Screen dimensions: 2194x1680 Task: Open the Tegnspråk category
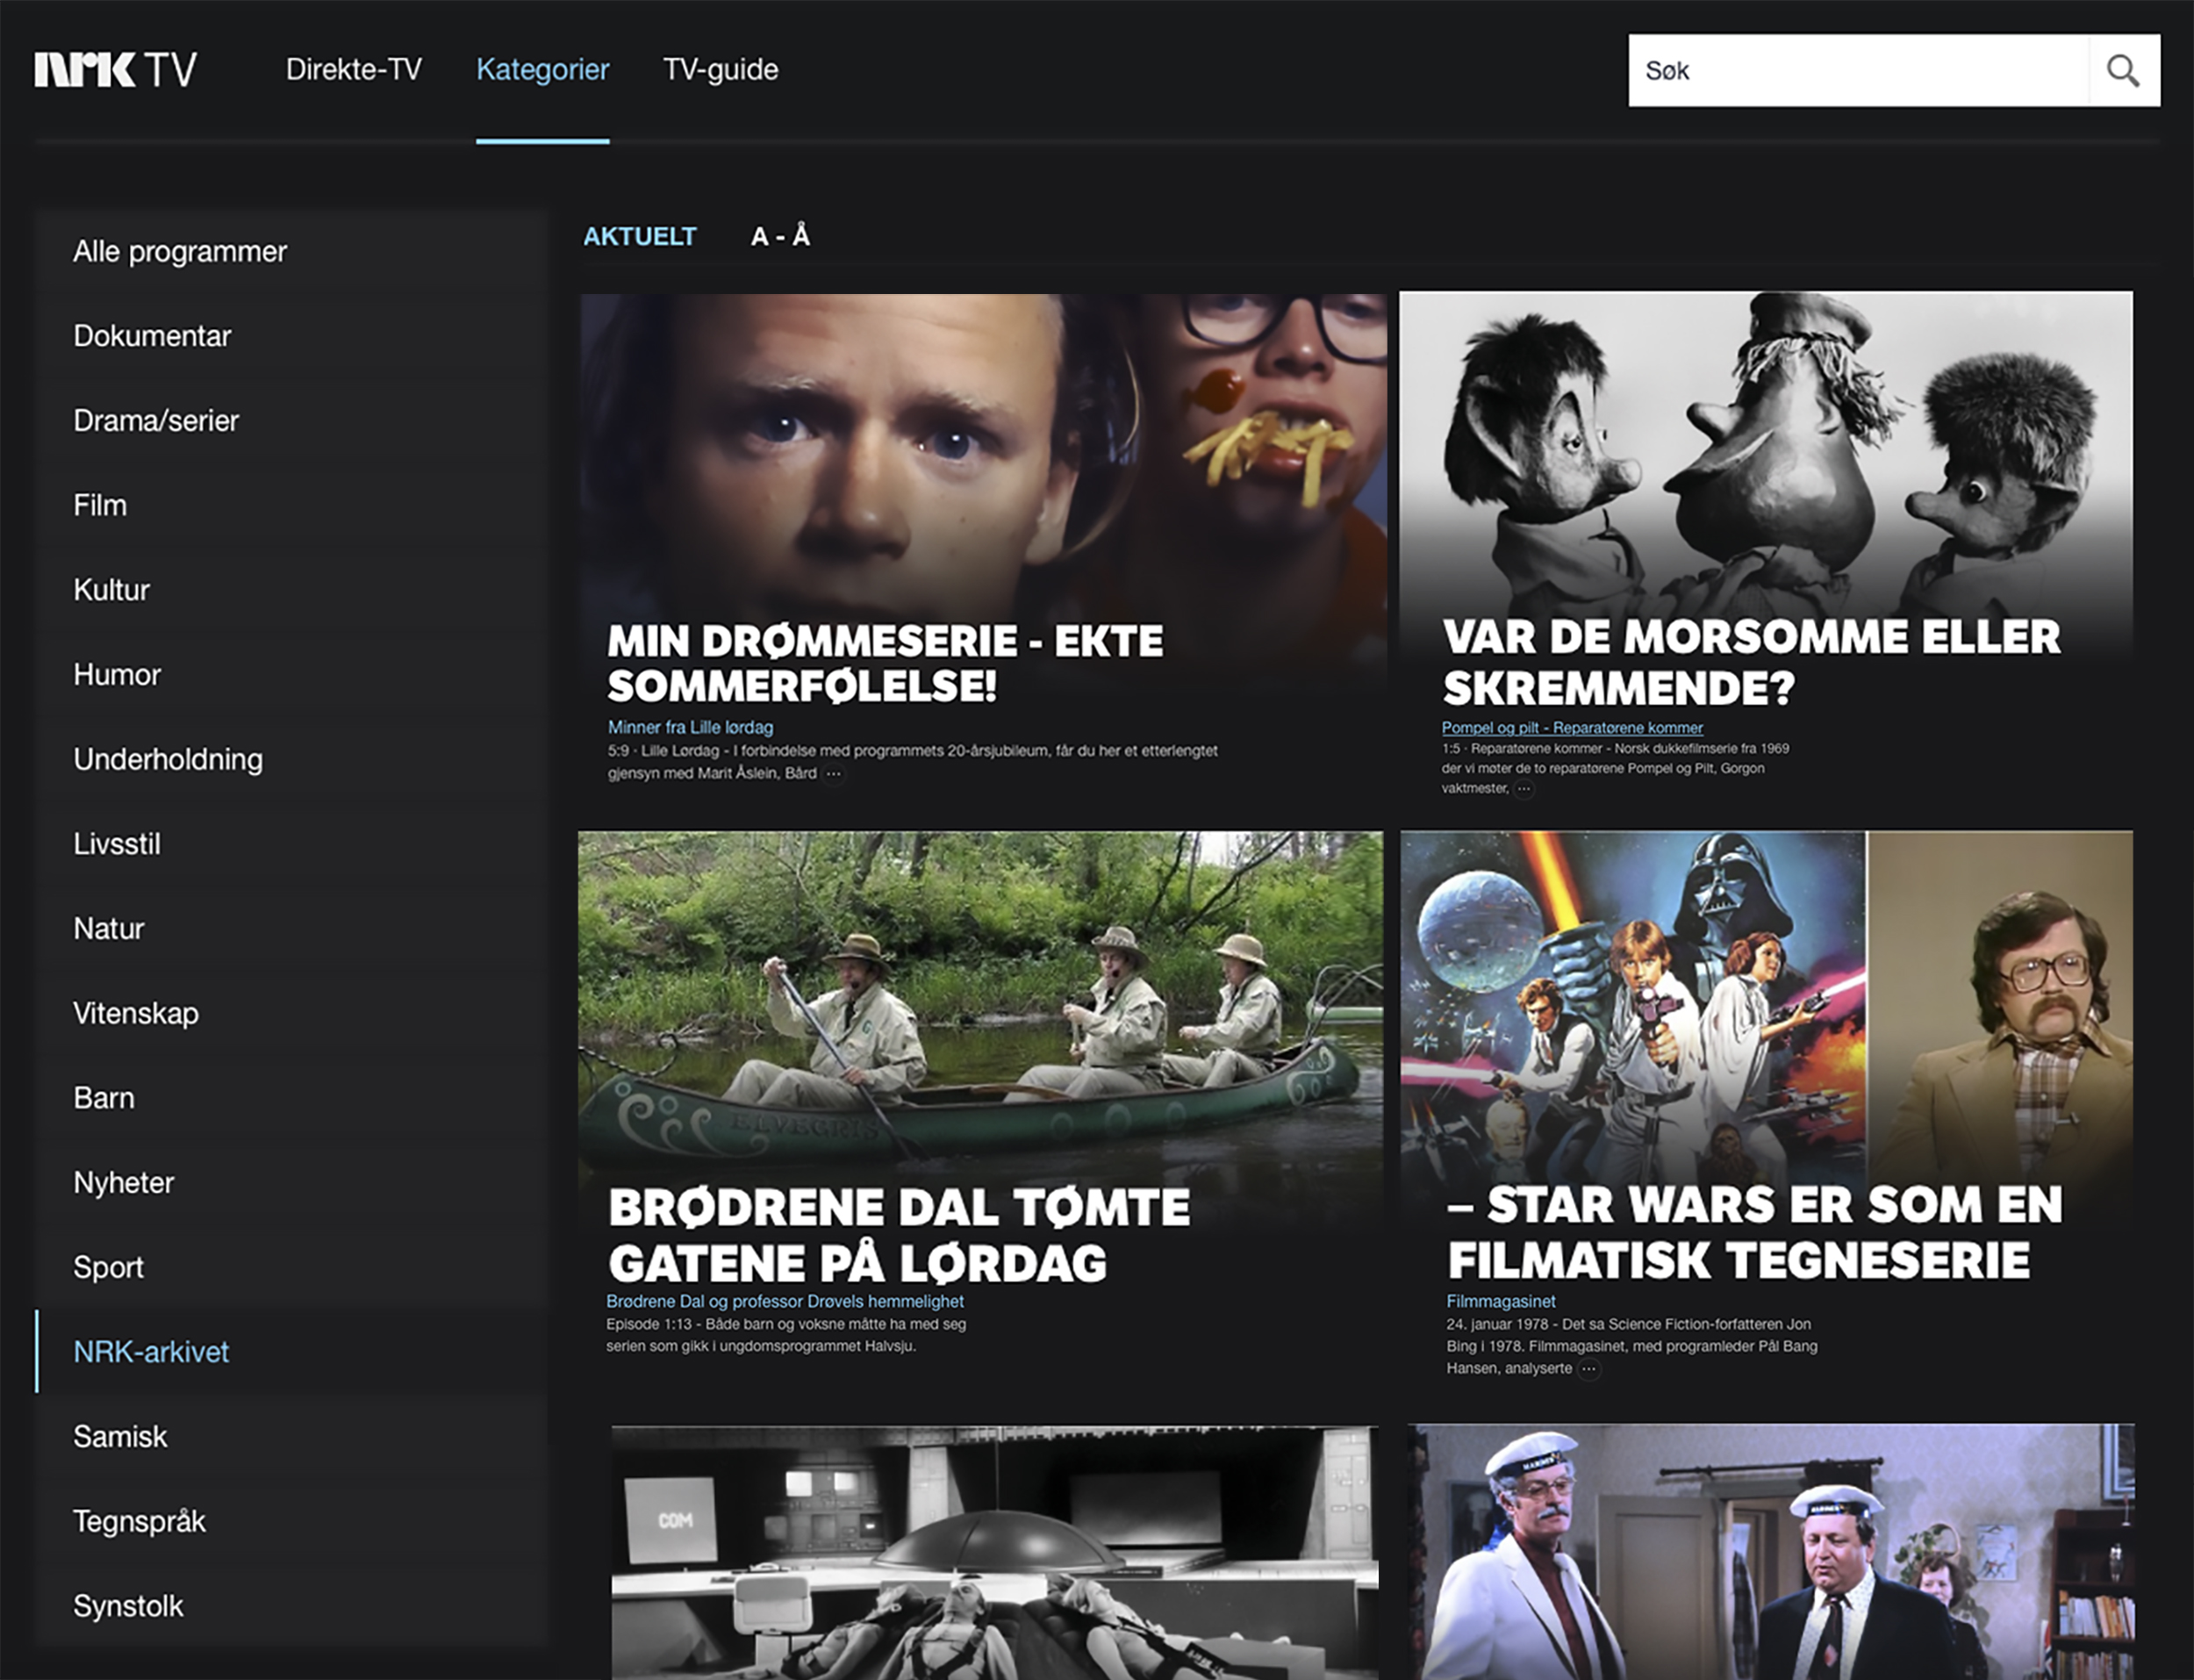(292, 1521)
